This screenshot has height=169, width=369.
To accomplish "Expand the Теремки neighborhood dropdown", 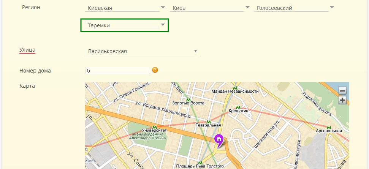I will click(125, 25).
